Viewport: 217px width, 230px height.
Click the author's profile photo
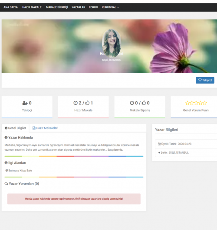tap(112, 43)
